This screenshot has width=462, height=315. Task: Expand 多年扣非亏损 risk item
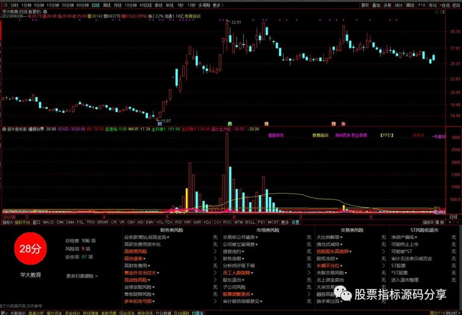139,301
